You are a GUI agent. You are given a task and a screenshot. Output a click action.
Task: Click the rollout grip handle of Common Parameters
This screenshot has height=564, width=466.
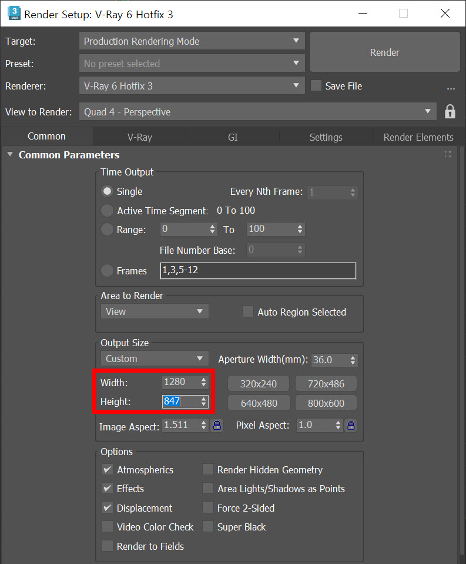click(x=448, y=154)
